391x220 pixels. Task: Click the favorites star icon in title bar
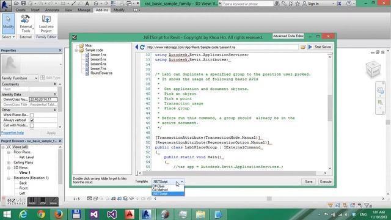[x=298, y=4]
